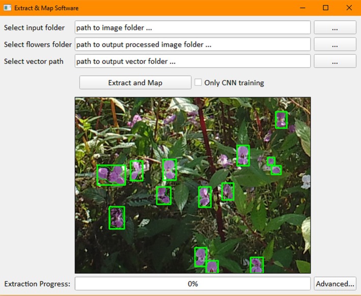The height and width of the screenshot is (296, 361).
Task: Focus the image folder path field
Action: (192, 27)
